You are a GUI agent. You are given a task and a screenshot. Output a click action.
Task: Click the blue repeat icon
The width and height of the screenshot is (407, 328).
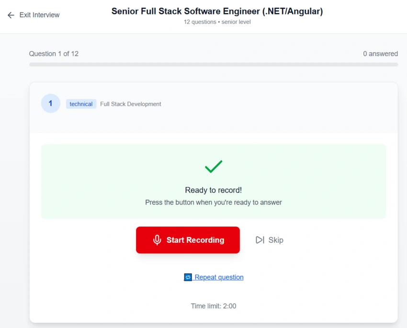coord(188,277)
